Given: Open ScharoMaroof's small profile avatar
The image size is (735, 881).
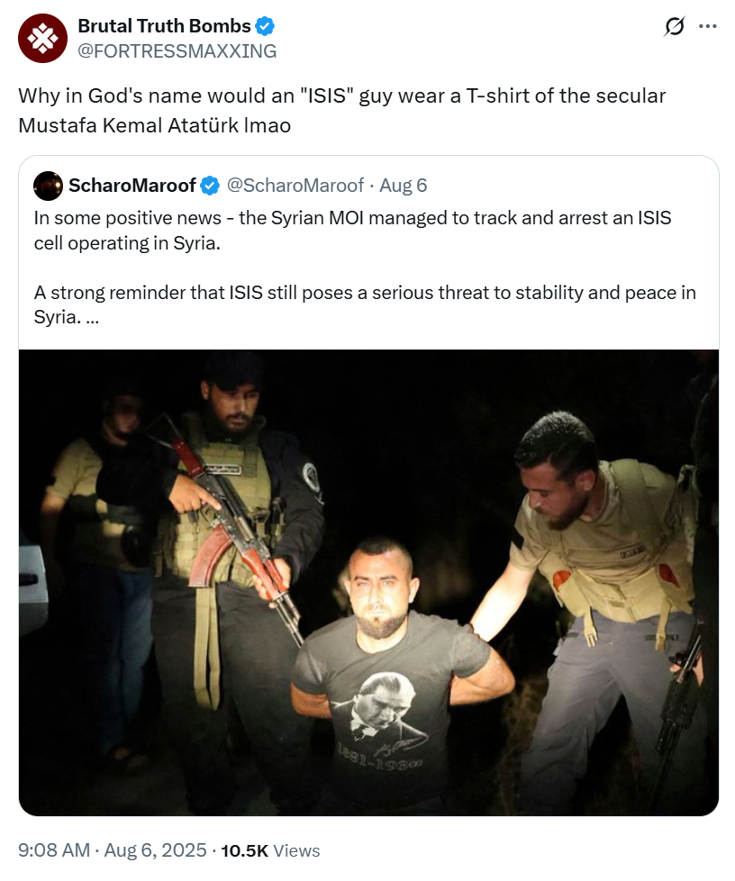Looking at the screenshot, I should (x=48, y=186).
